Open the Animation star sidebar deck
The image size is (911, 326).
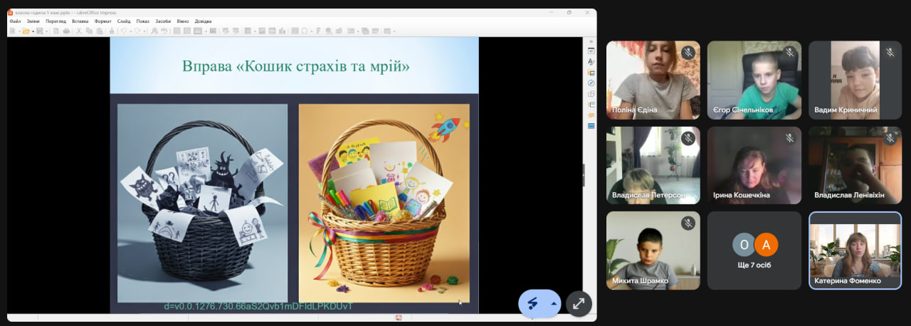click(x=591, y=115)
